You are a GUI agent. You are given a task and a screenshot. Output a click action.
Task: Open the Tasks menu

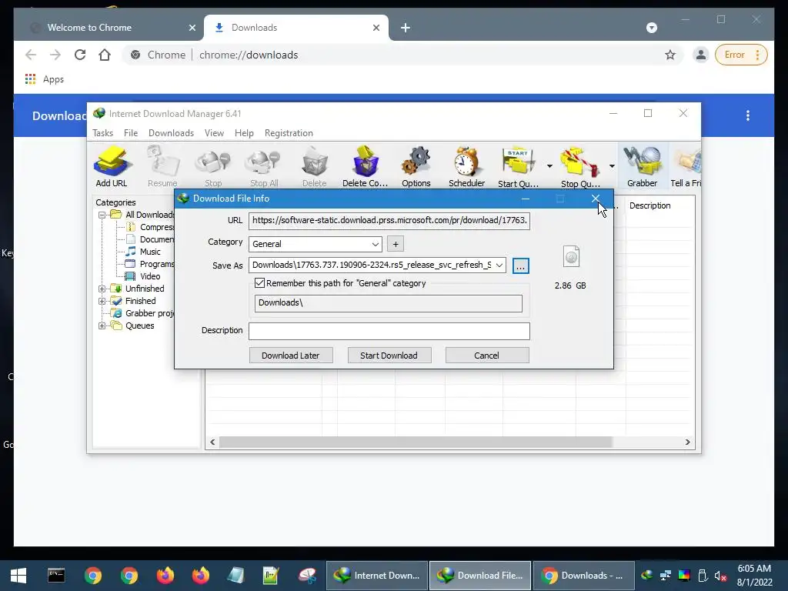[102, 133]
